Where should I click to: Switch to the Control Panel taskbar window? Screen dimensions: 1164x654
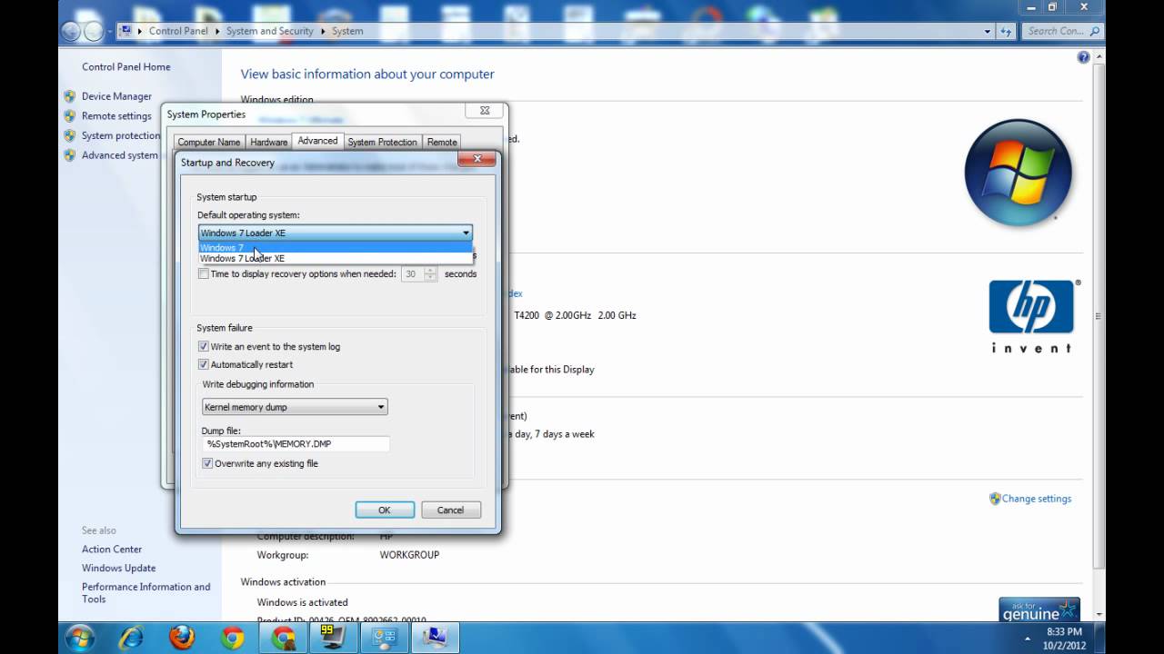pos(385,638)
